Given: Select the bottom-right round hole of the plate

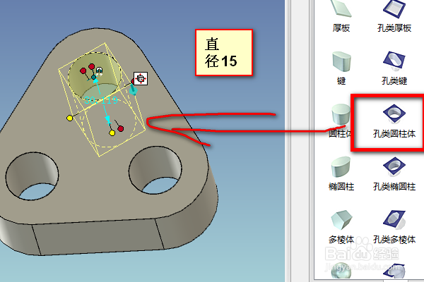Looking at the screenshot, I should [x=155, y=170].
